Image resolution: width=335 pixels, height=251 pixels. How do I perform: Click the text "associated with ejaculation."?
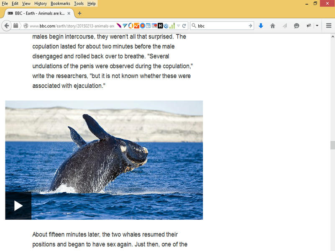click(69, 86)
